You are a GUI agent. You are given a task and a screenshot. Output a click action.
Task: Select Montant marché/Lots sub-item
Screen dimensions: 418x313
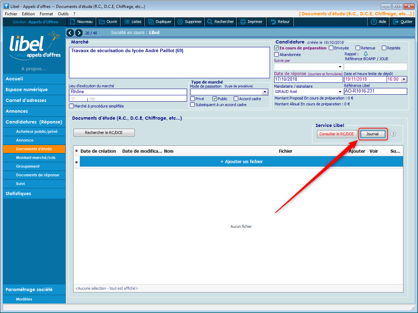click(x=34, y=158)
